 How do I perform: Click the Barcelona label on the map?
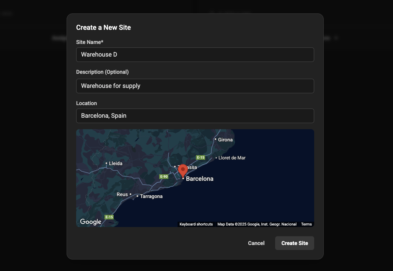coord(199,179)
